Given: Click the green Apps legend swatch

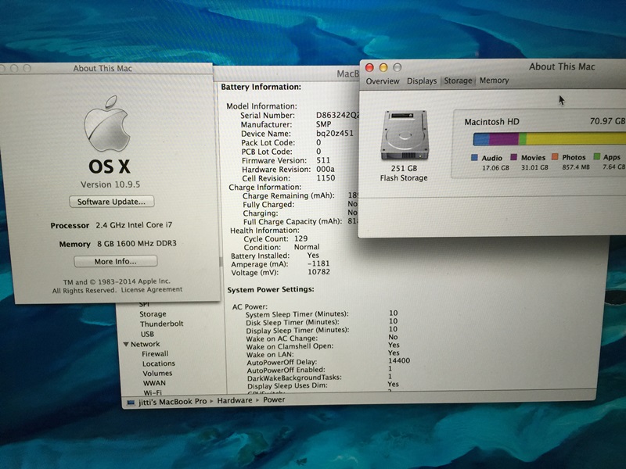Looking at the screenshot, I should point(597,156).
